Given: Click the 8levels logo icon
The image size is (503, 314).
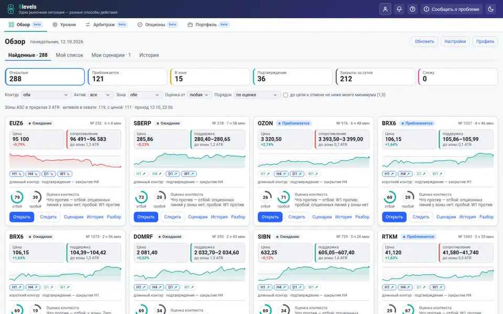Looking at the screenshot, I should (10, 9).
